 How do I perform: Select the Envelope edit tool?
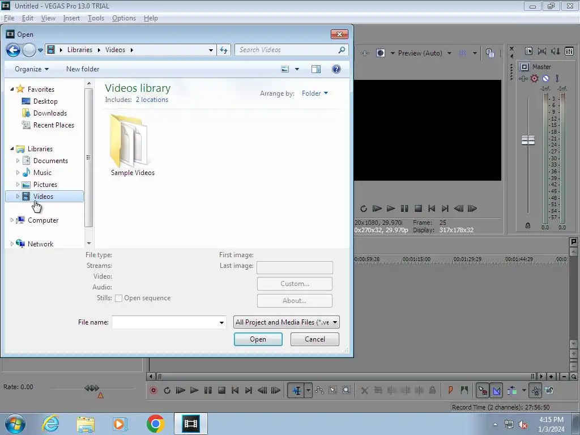[x=319, y=390]
